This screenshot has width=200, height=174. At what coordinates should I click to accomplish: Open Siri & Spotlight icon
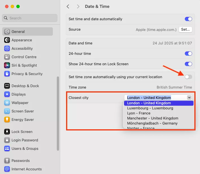(x=7, y=65)
